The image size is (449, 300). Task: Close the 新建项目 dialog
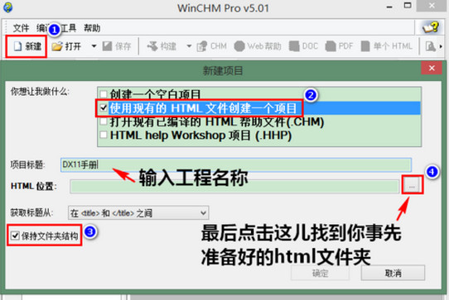tap(432, 68)
